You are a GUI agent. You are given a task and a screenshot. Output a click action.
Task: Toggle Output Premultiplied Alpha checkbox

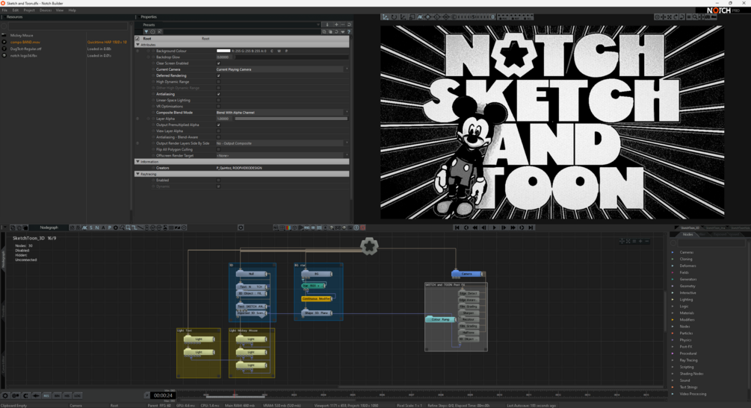(x=218, y=125)
